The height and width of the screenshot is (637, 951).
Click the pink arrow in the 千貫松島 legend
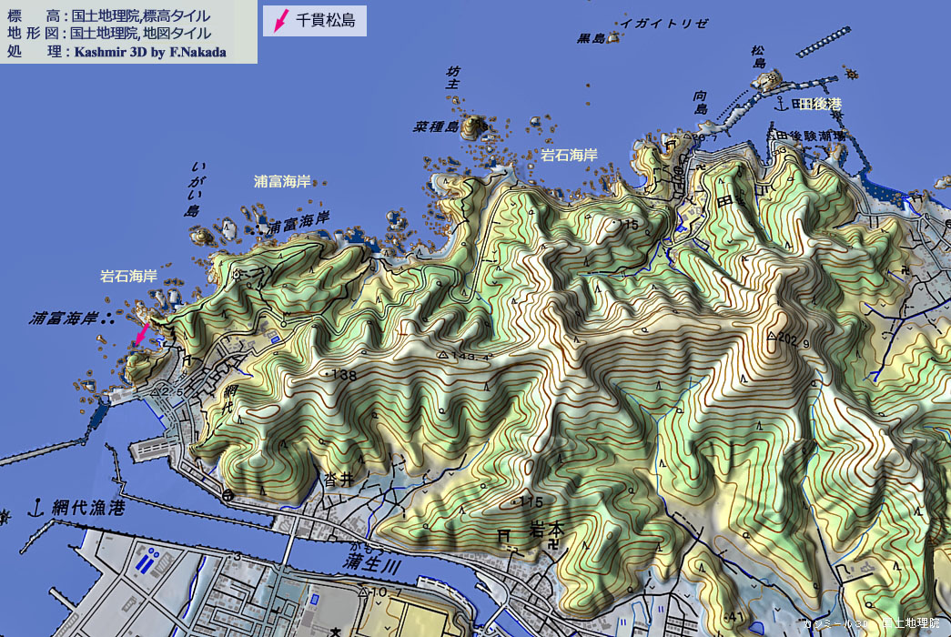click(x=281, y=20)
